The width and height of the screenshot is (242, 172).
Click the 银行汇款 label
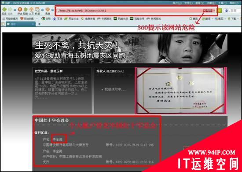(x=42, y=132)
